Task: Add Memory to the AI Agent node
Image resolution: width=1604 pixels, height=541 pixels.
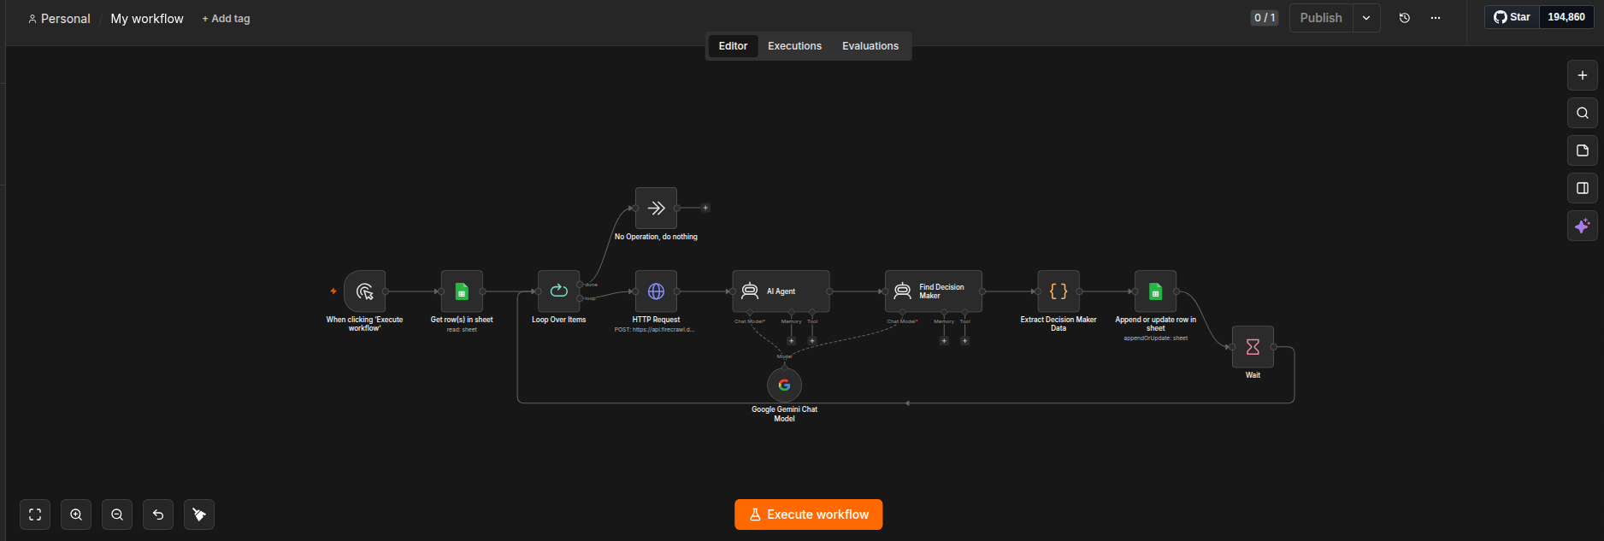Action: coord(791,341)
